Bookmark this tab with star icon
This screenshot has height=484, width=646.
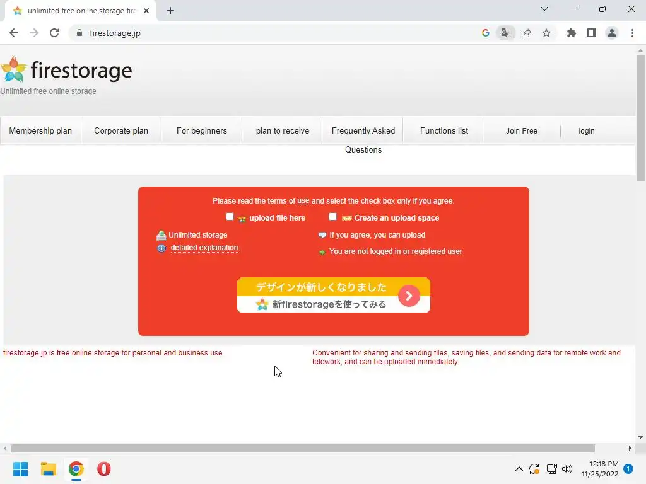(546, 33)
